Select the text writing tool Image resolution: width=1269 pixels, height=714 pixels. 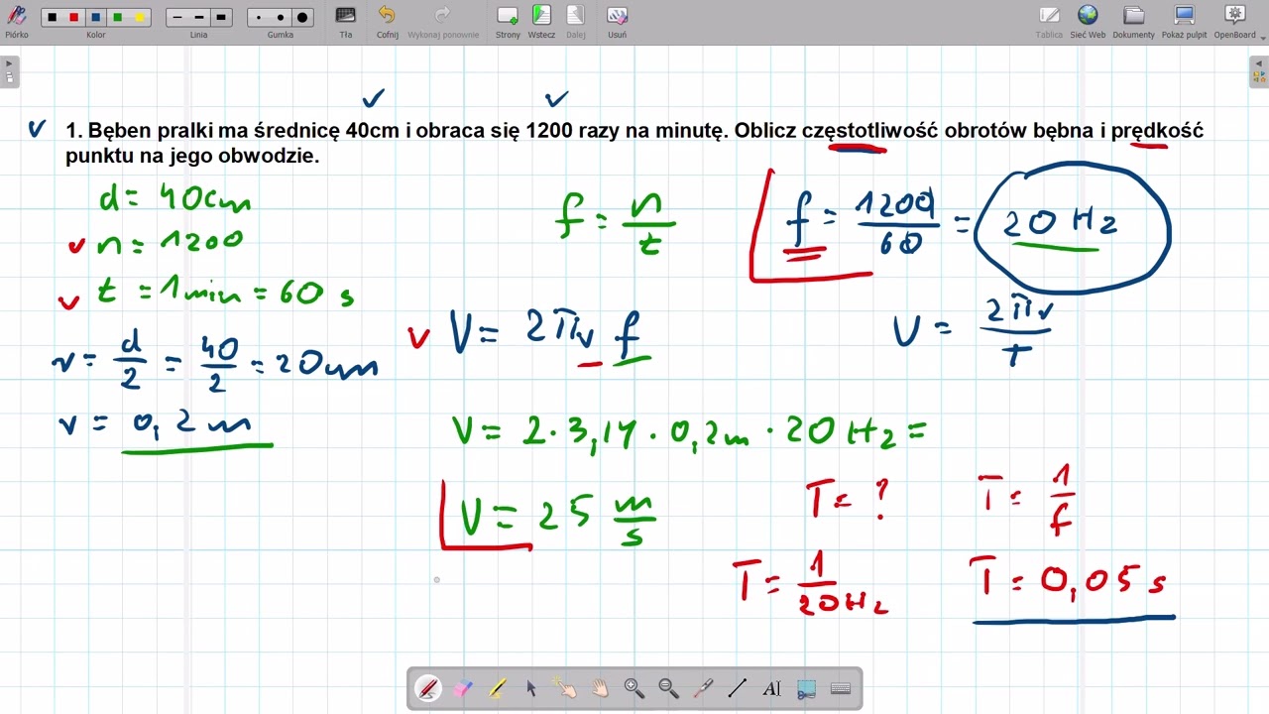pos(771,688)
